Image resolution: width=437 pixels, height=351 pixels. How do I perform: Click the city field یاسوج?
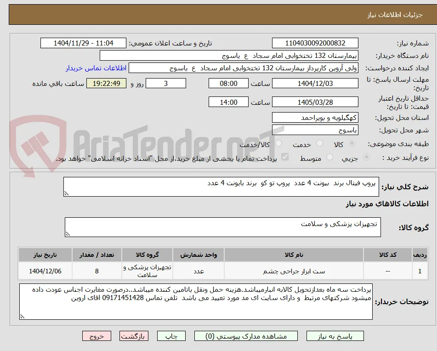click(315, 130)
